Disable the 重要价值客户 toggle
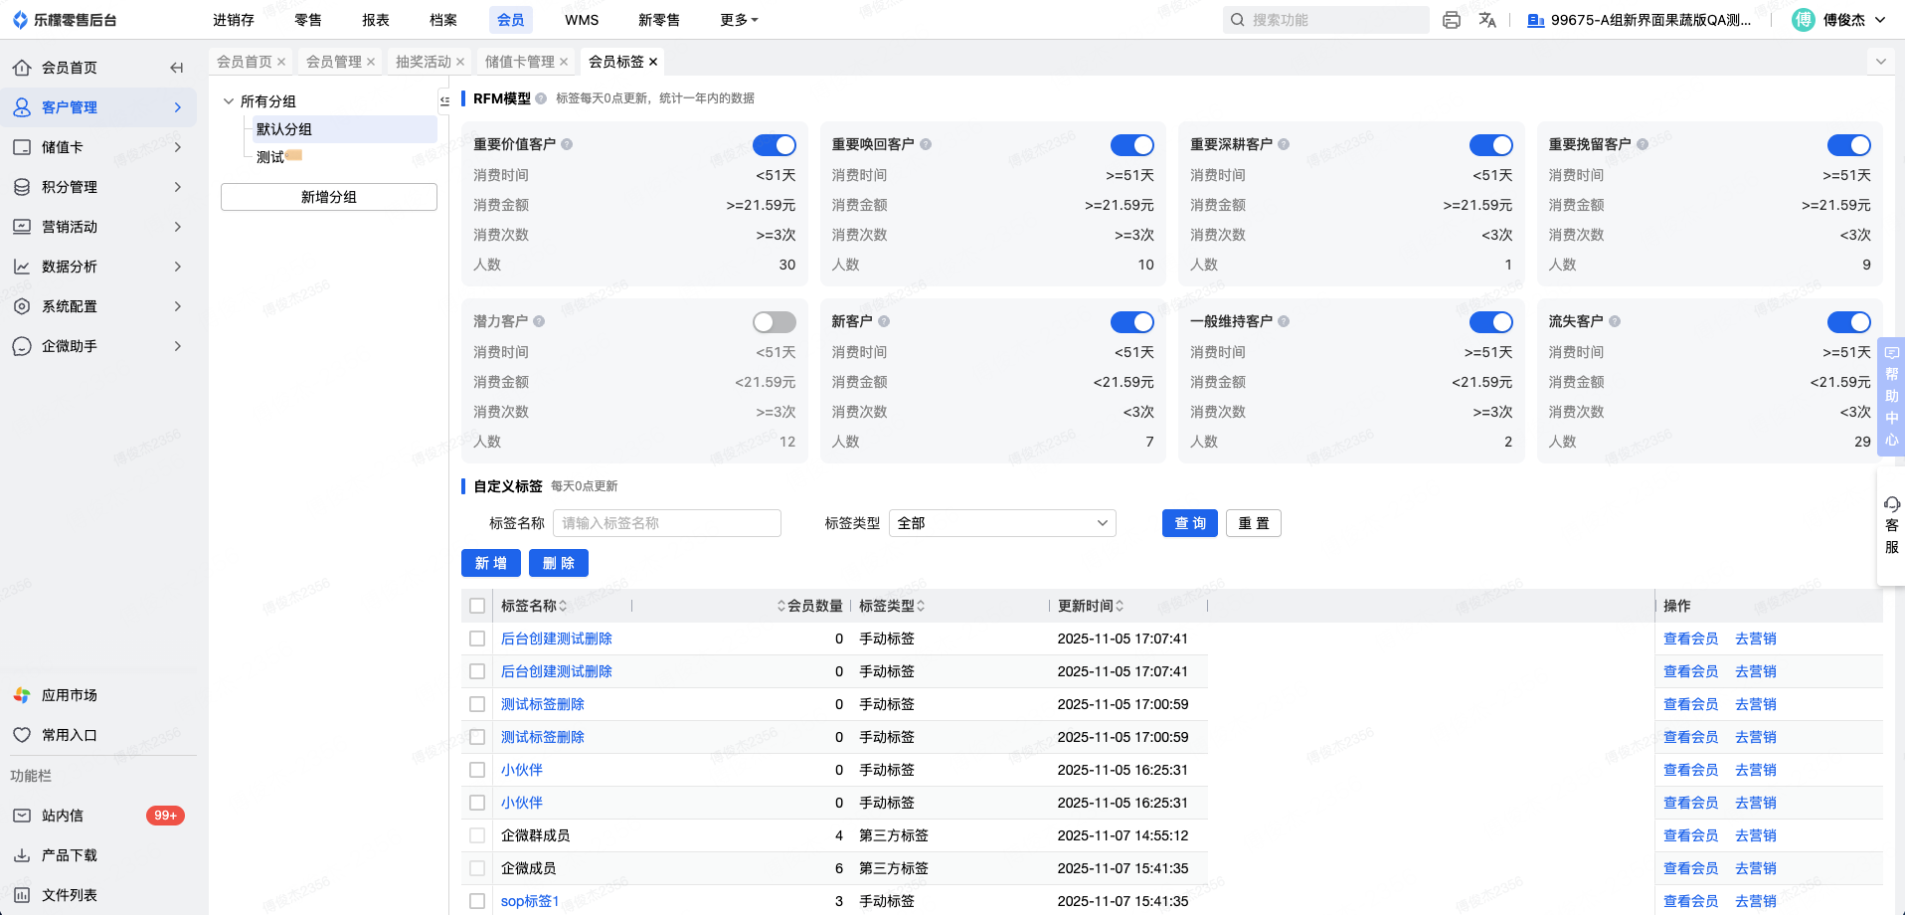This screenshot has height=915, width=1905. (x=775, y=145)
